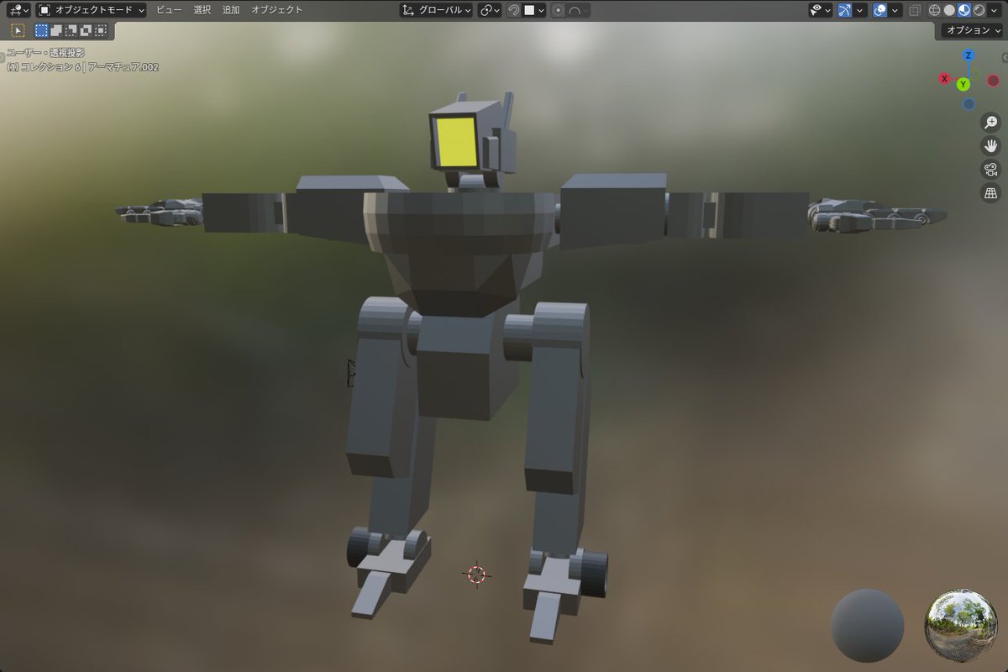Click the X axis on navigation gizmo
The image size is (1008, 672).
pos(944,79)
